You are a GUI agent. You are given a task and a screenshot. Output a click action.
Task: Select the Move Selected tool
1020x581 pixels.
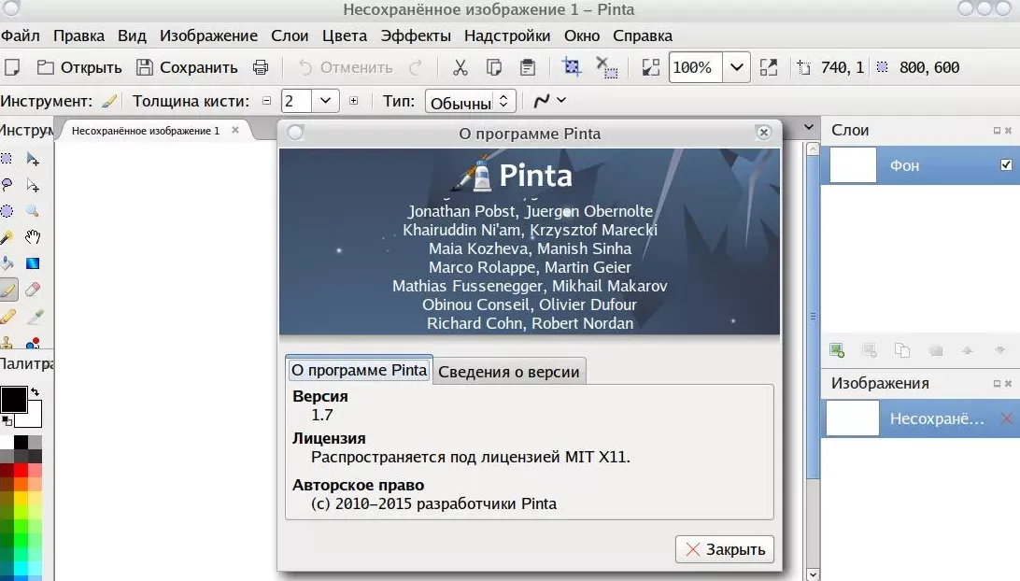[33, 159]
